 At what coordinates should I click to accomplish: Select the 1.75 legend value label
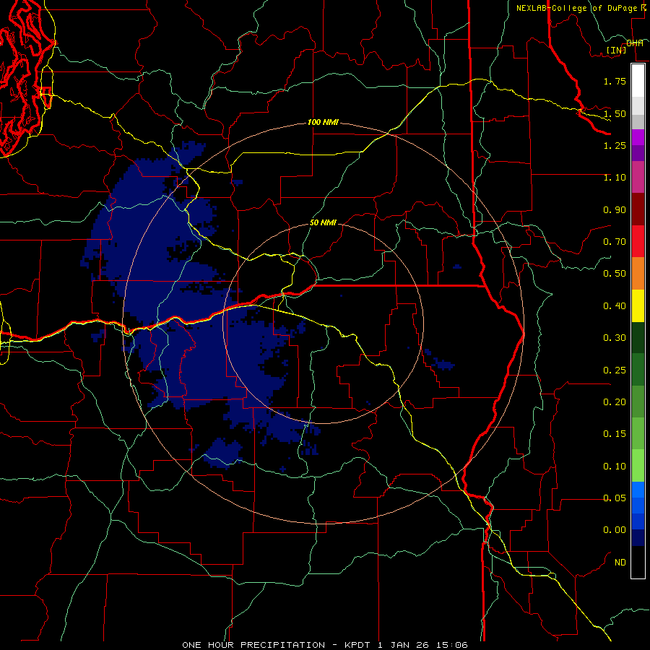click(x=615, y=81)
